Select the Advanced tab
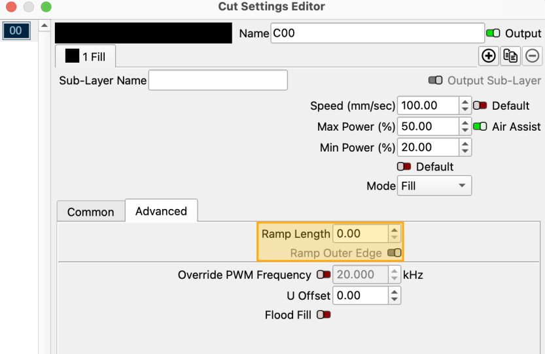545x354 pixels. pos(161,211)
